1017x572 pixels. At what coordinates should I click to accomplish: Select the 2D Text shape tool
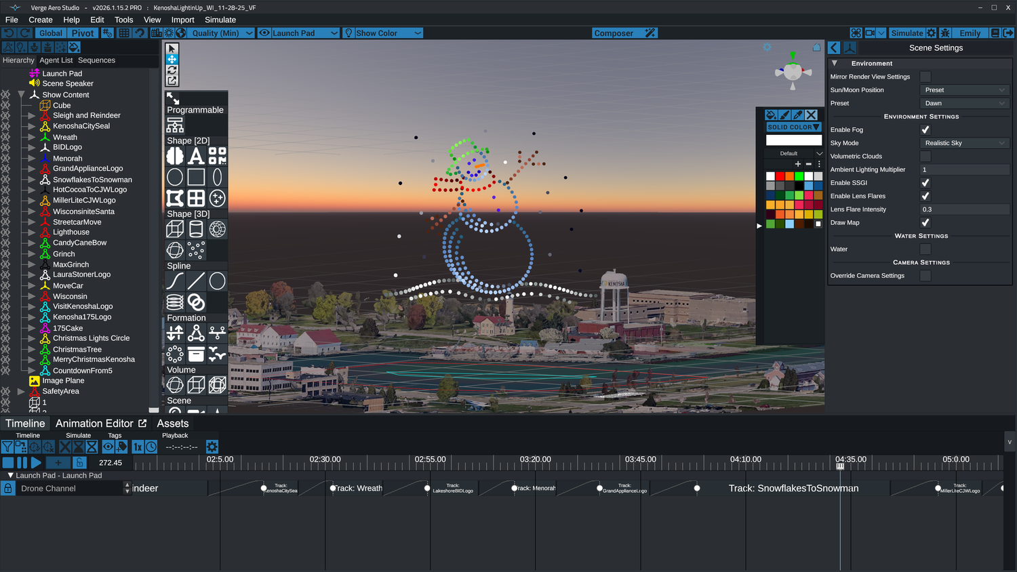(196, 156)
